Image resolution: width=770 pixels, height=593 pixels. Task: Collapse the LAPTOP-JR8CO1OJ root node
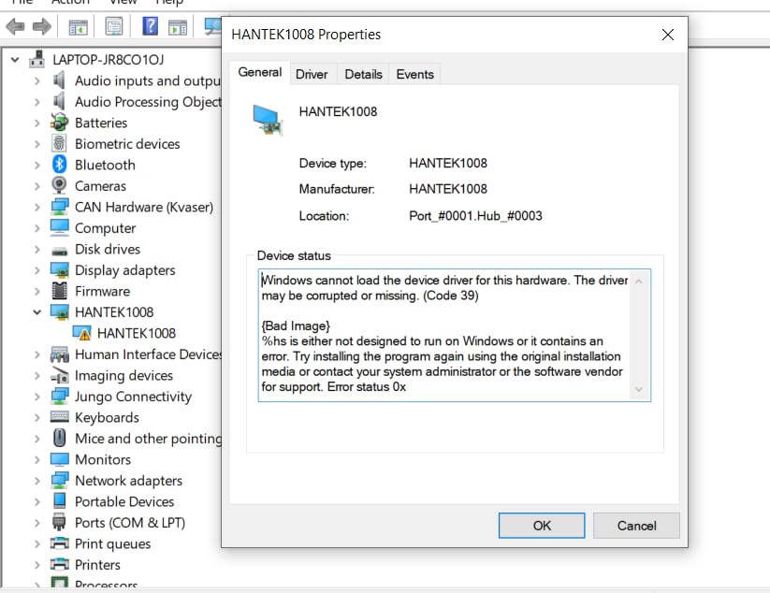pos(15,60)
